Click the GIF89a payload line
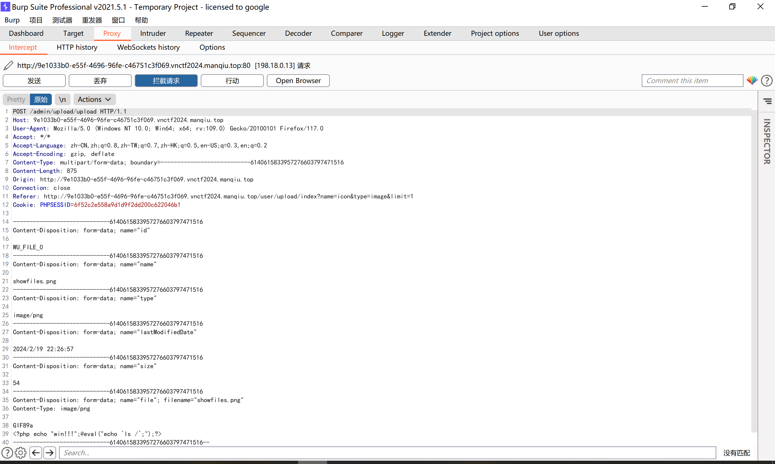Screen dimensions: 775x464 23,426
